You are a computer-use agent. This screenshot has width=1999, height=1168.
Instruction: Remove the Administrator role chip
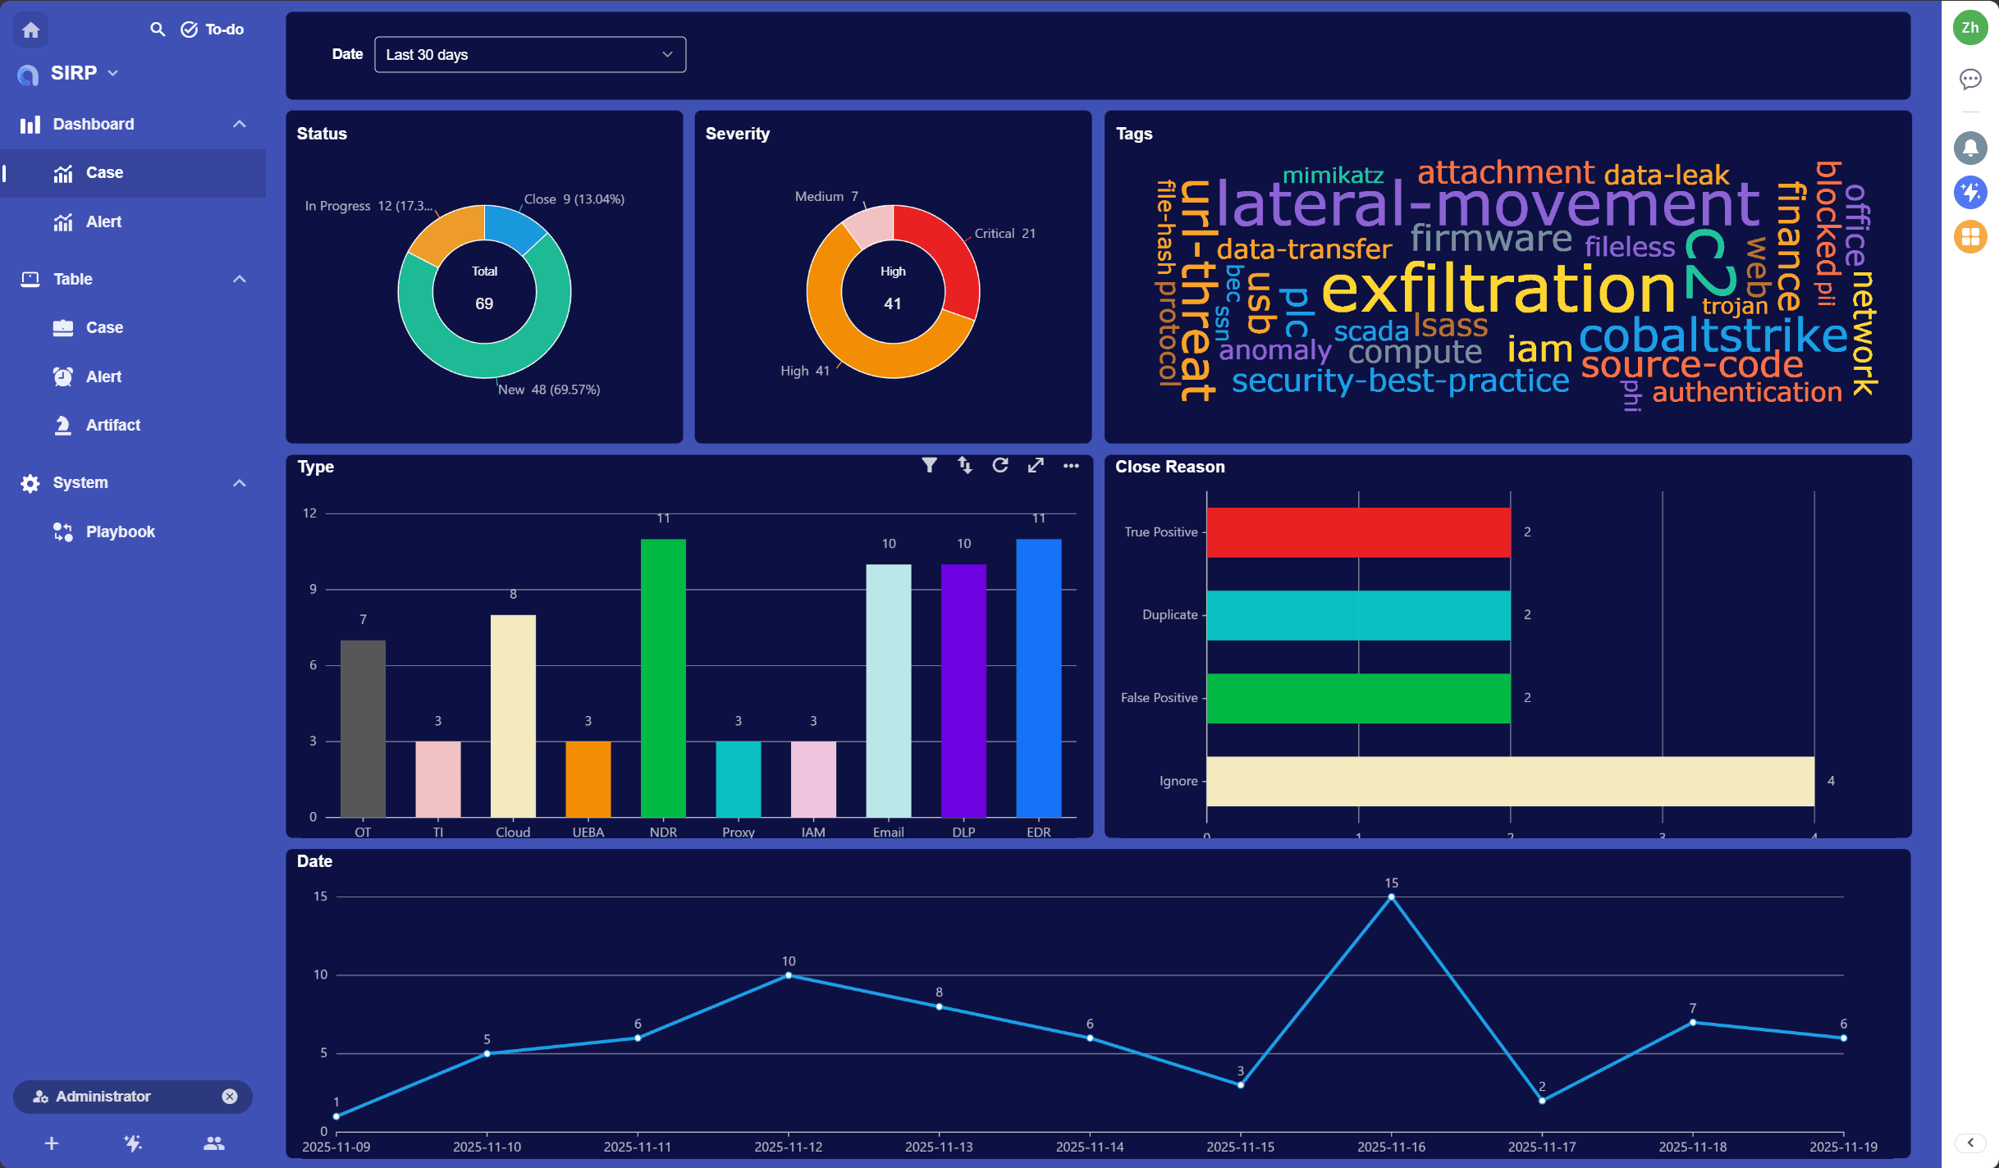[230, 1097]
